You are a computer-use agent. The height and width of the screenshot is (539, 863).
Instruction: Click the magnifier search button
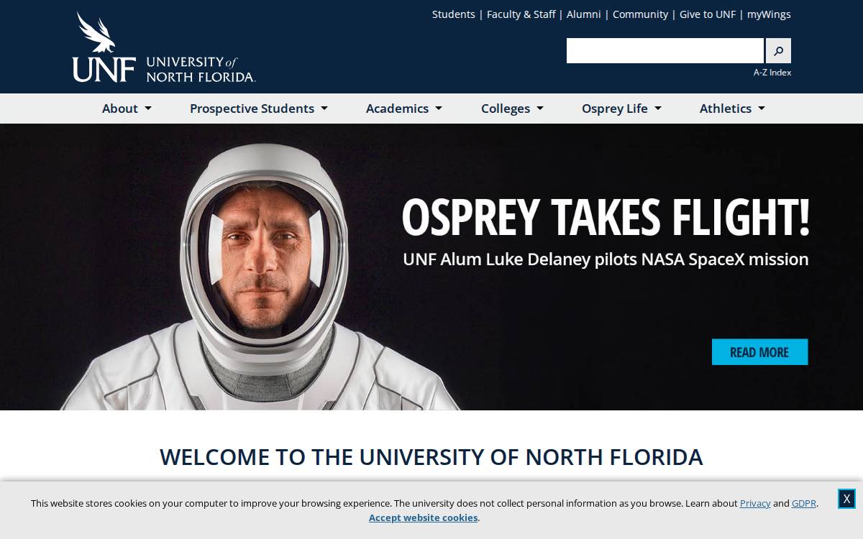pos(778,51)
